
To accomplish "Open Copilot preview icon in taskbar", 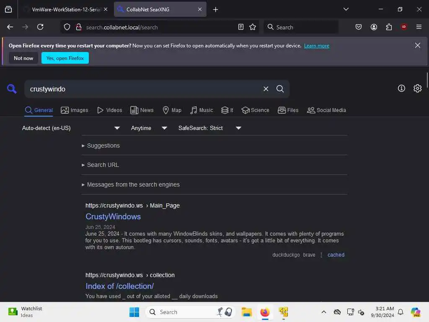I will 416,312.
